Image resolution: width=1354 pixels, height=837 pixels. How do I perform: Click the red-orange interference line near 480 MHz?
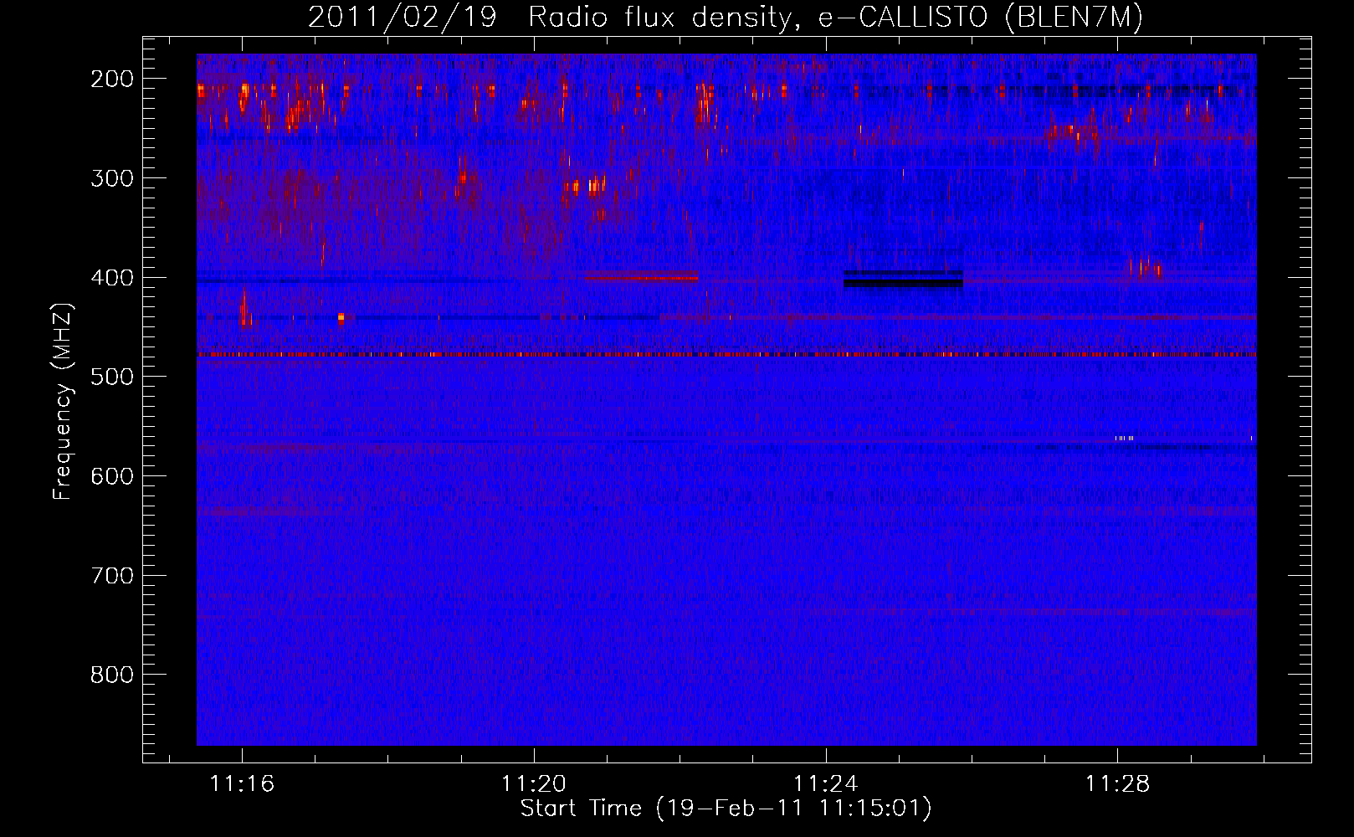tap(726, 355)
